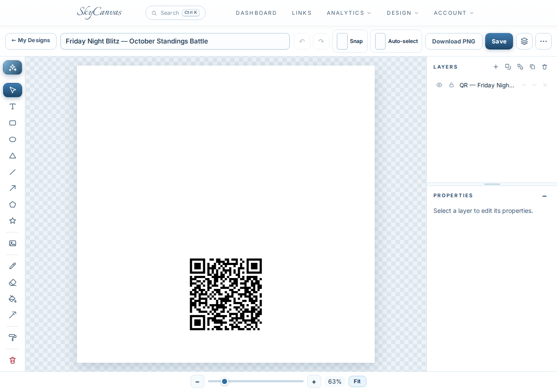The image size is (557, 391).
Task: Go to the Dashboard page
Action: point(256,13)
